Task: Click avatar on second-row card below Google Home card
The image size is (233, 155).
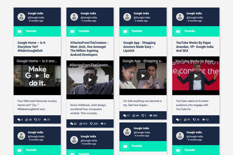Action: pos(21,136)
